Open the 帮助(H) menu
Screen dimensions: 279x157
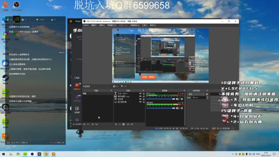click(x=153, y=25)
